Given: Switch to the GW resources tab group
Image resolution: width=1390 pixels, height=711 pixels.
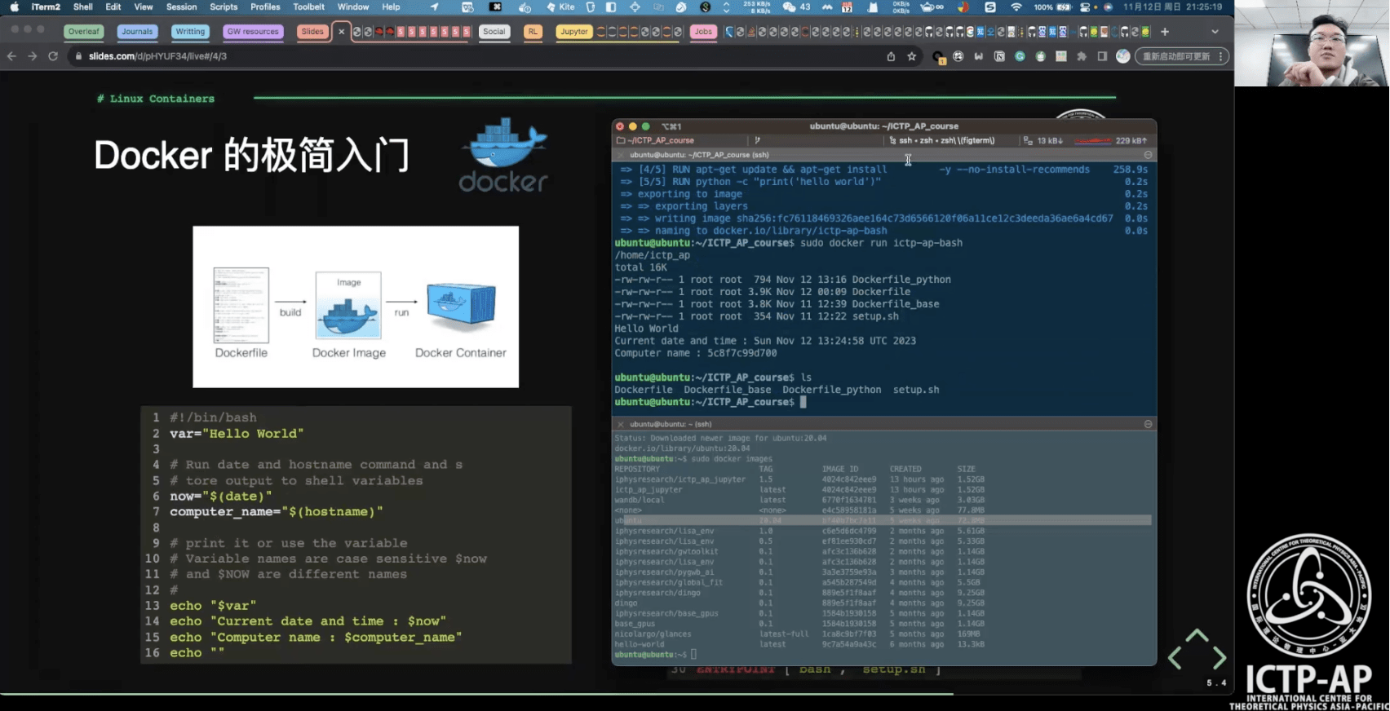Looking at the screenshot, I should (253, 32).
